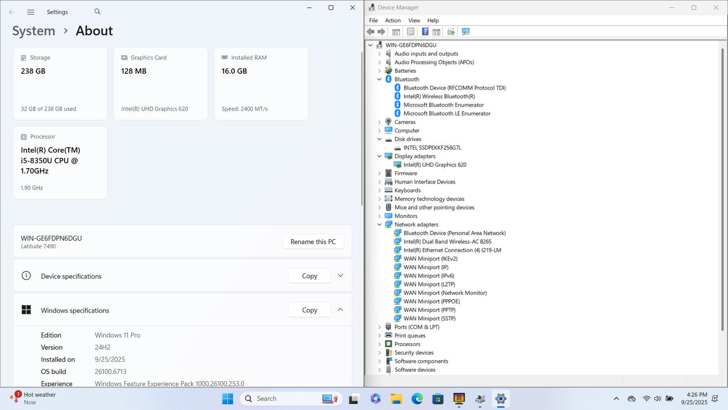This screenshot has width=728, height=410.
Task: Collapse the Network adapters category
Action: click(x=379, y=225)
